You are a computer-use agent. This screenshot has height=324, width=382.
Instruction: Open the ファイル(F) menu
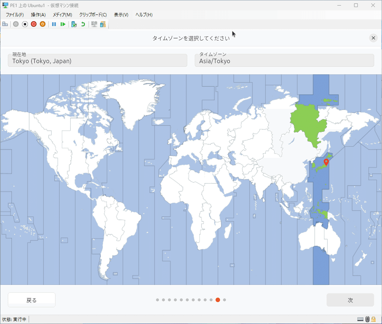click(15, 15)
